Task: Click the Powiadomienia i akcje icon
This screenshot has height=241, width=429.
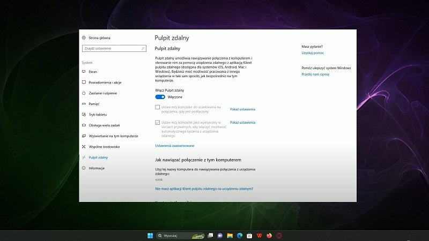Action: click(84, 82)
